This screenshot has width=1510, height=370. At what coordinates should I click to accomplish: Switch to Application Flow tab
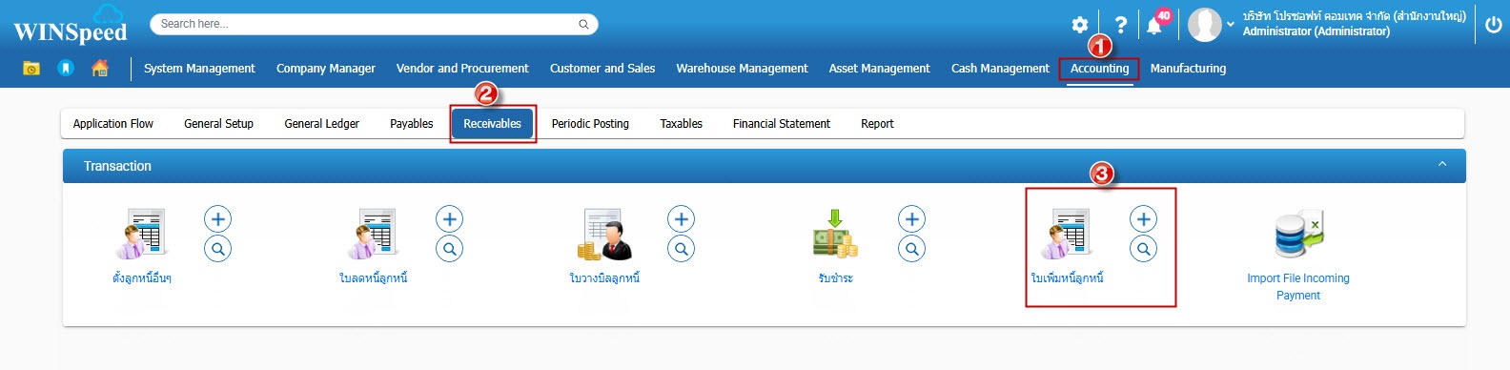pos(113,124)
